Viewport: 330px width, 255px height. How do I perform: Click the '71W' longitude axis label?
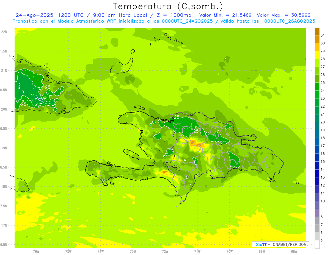tap(197, 251)
